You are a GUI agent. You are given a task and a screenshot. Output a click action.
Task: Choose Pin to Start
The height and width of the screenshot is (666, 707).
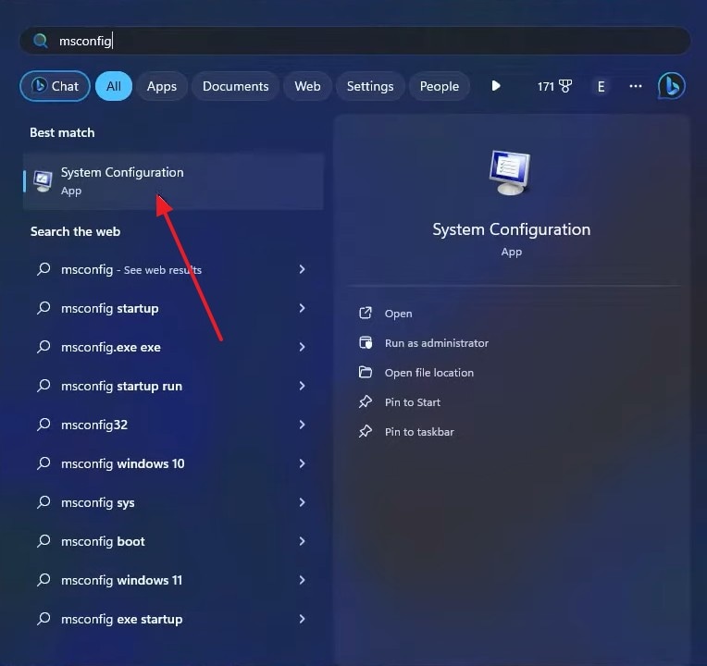tap(413, 402)
